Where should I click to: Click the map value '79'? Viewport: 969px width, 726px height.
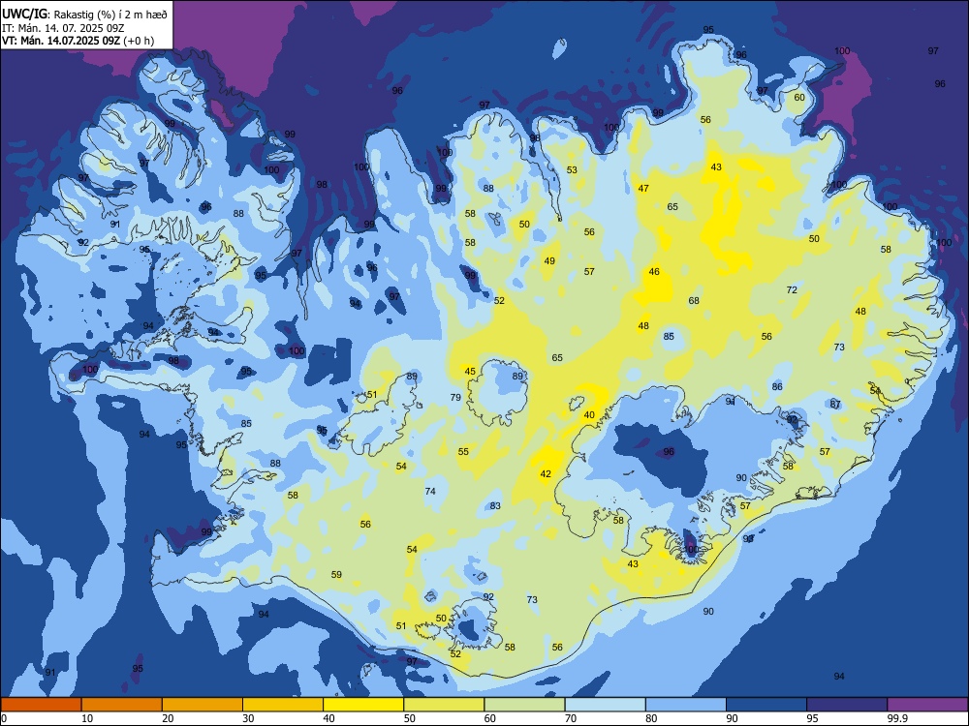tap(456, 398)
